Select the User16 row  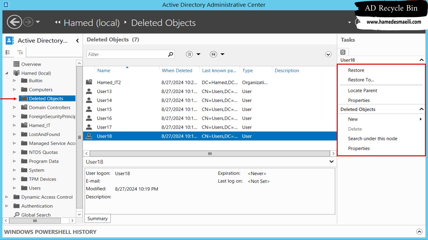click(x=209, y=118)
